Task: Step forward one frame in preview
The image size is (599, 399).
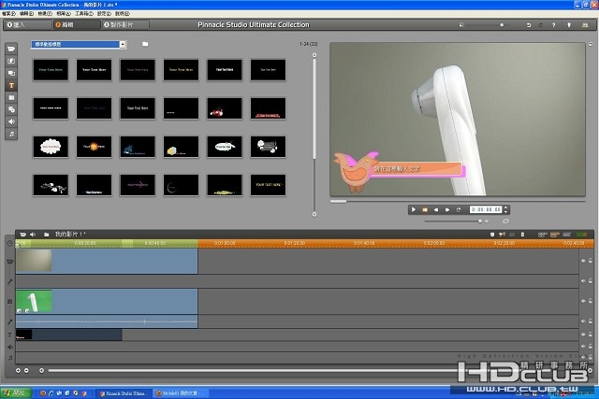Action: pyautogui.click(x=447, y=209)
